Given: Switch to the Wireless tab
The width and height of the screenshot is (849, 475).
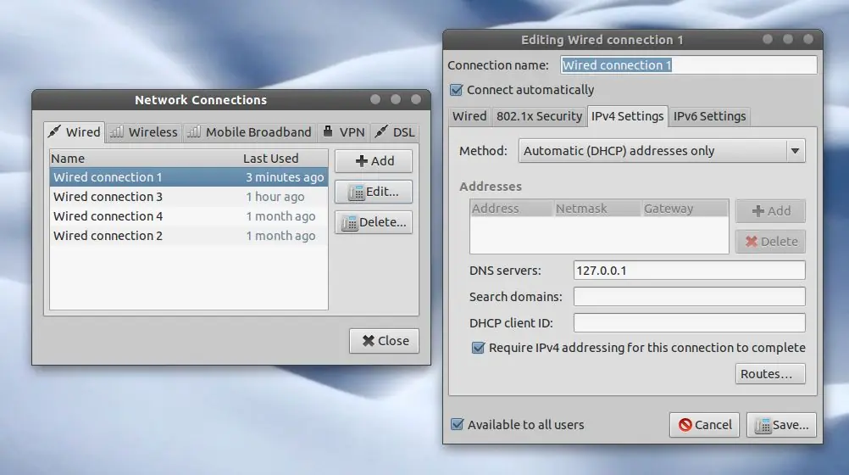Looking at the screenshot, I should click(x=143, y=132).
